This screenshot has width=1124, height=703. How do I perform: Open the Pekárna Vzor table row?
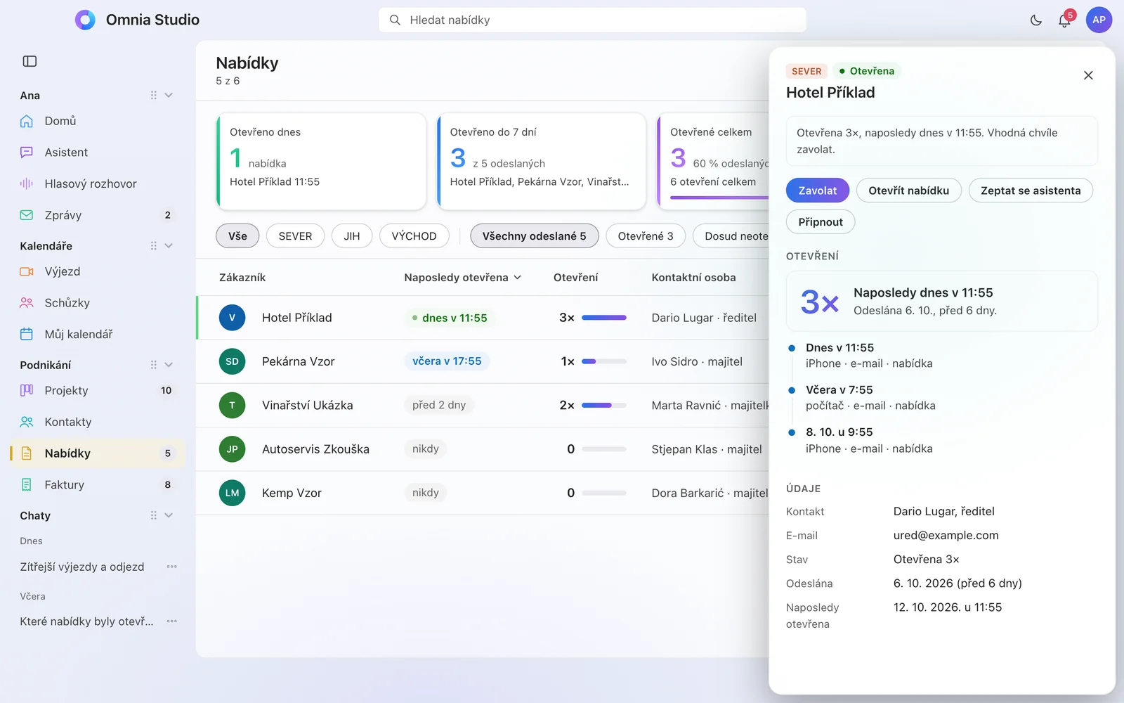tap(483, 361)
